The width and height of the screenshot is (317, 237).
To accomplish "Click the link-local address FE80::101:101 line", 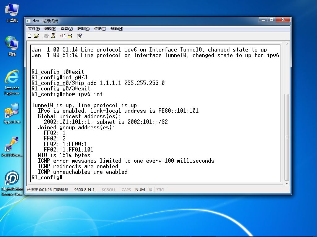I will (118, 111).
